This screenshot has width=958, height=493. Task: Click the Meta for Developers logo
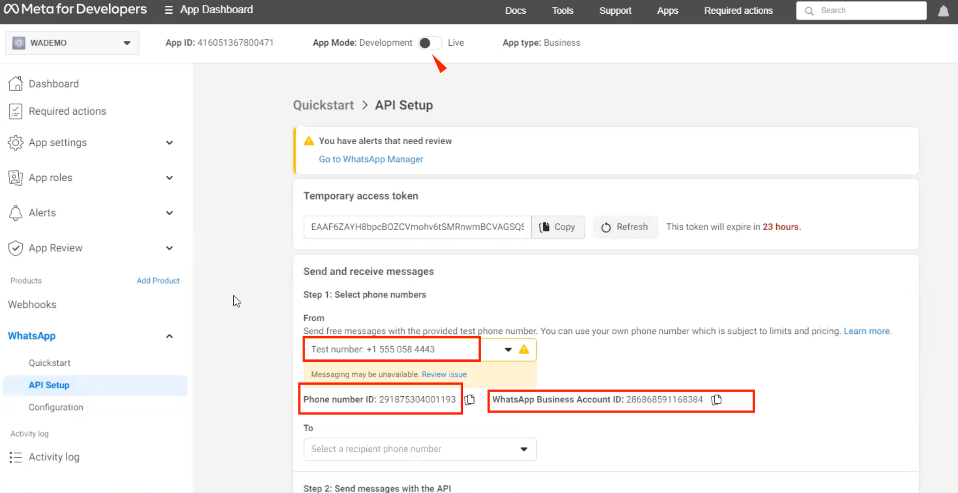click(75, 9)
